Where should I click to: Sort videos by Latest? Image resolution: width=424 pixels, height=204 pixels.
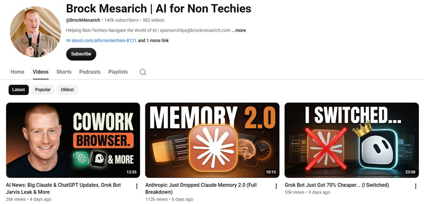[x=19, y=90]
